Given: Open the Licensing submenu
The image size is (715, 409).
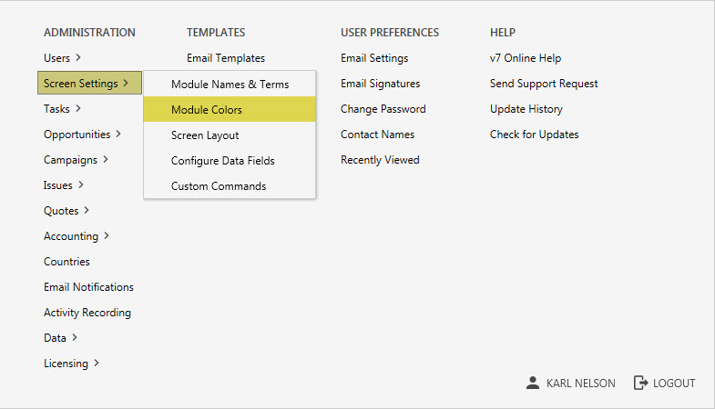Looking at the screenshot, I should [71, 364].
